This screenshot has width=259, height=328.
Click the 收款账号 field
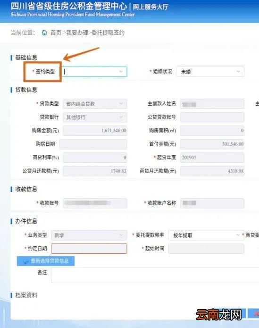click(x=95, y=203)
